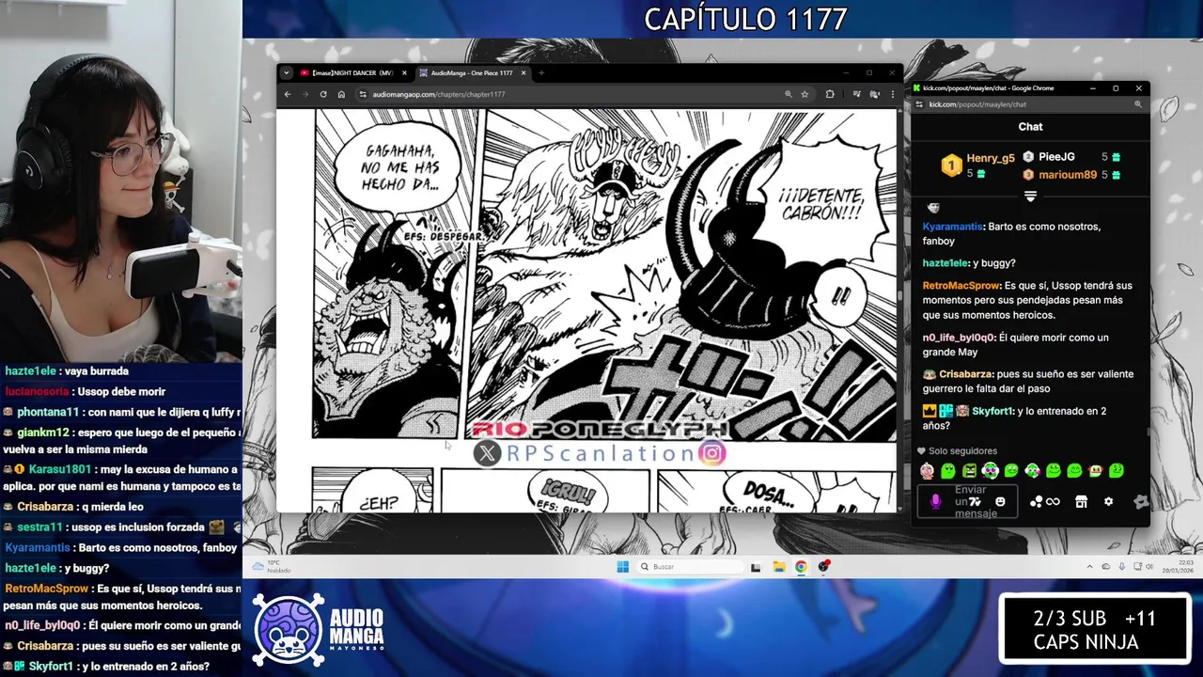Click hazte1ele username in Kick chat
This screenshot has width=1203, height=677.
coord(945,263)
